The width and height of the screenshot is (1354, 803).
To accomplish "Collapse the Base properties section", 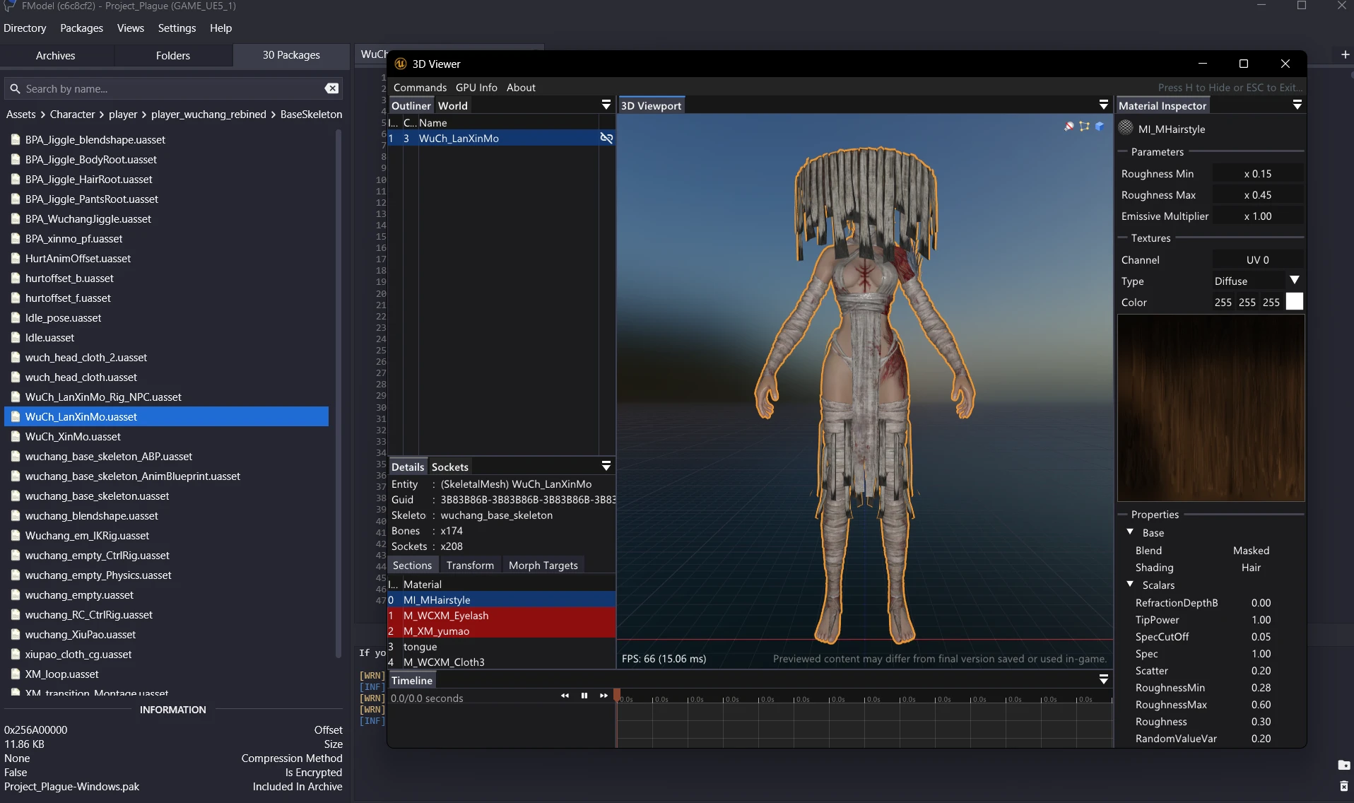I will [x=1130, y=532].
